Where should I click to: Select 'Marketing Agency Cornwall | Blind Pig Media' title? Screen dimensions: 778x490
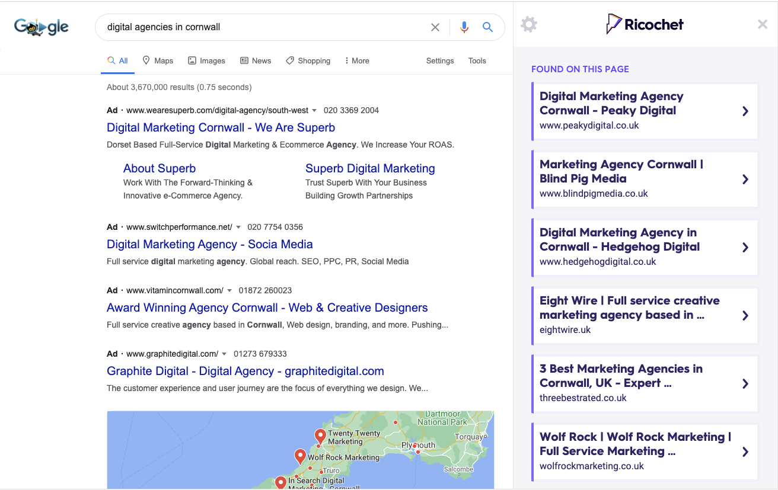[621, 171]
